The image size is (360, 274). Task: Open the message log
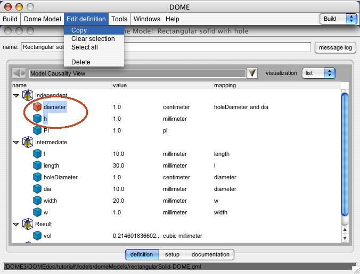click(335, 47)
